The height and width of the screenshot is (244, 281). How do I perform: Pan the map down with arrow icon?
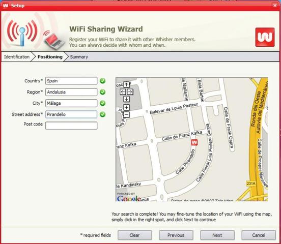(127, 99)
